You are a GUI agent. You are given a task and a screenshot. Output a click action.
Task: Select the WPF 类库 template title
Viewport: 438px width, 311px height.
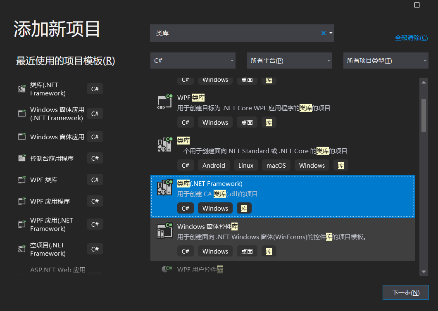point(191,98)
